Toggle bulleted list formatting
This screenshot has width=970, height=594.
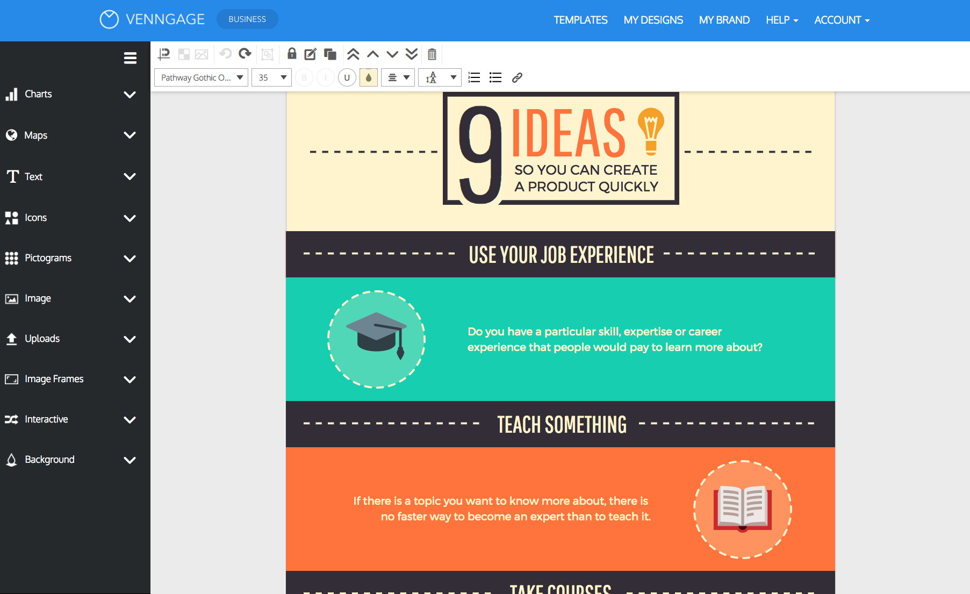tap(495, 77)
